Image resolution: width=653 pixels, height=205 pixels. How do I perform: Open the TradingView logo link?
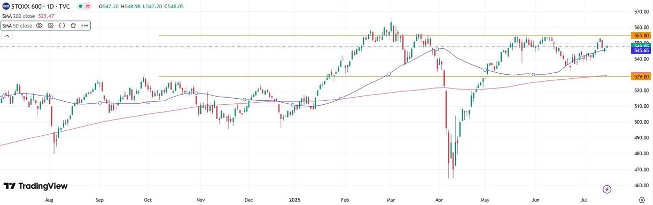pyautogui.click(x=36, y=186)
